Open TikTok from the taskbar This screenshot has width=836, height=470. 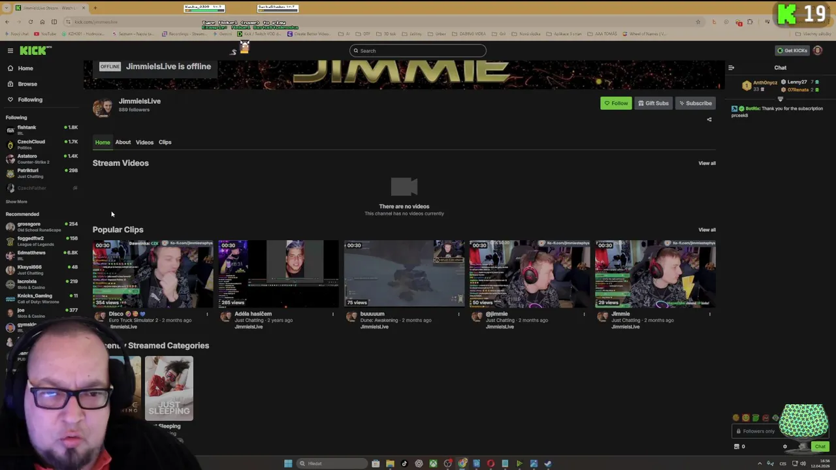tap(404, 463)
